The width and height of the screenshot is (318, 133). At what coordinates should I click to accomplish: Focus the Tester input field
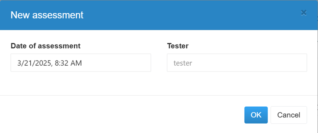point(237,63)
